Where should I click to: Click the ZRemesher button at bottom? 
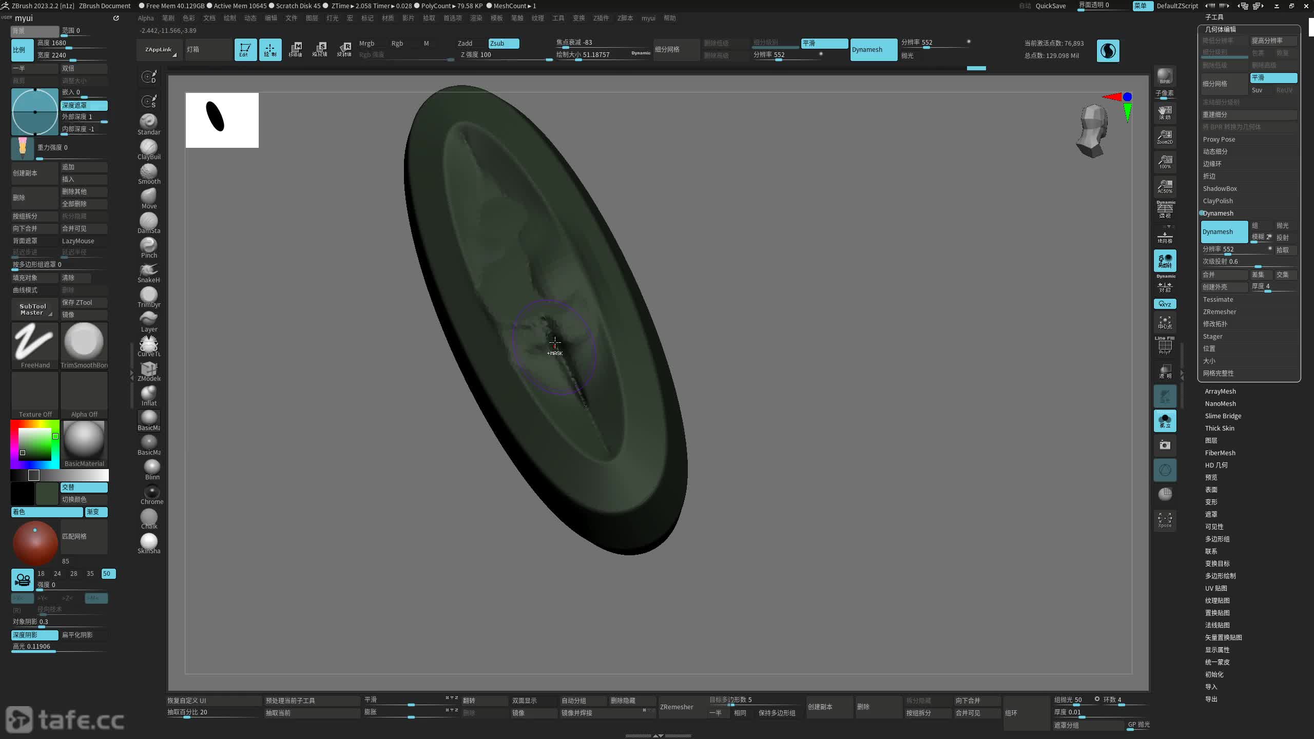point(677,707)
